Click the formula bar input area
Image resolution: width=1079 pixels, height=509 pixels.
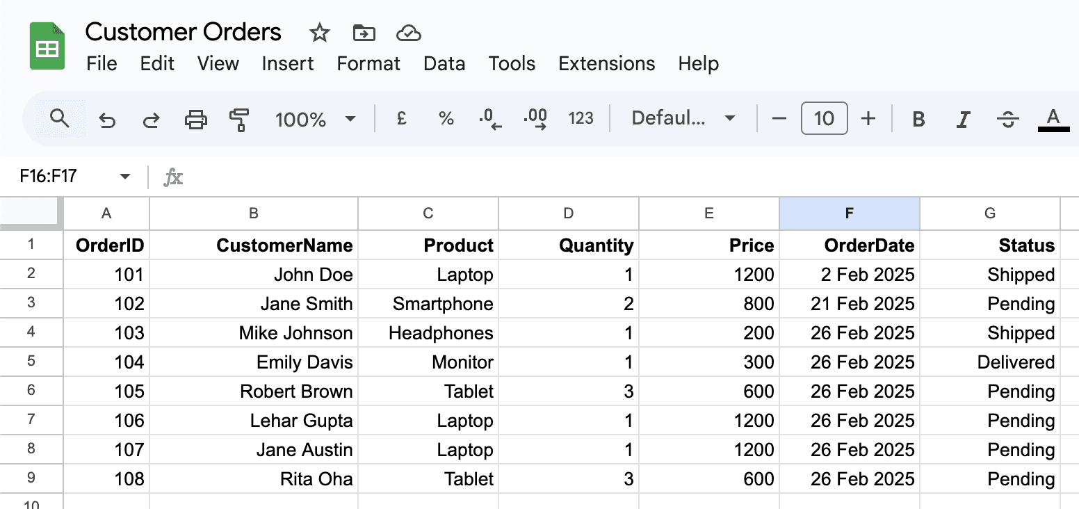[x=633, y=177]
